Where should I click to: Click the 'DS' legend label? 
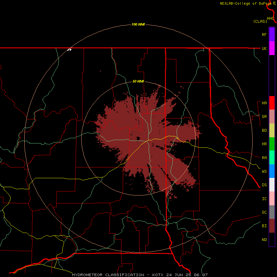264,185
